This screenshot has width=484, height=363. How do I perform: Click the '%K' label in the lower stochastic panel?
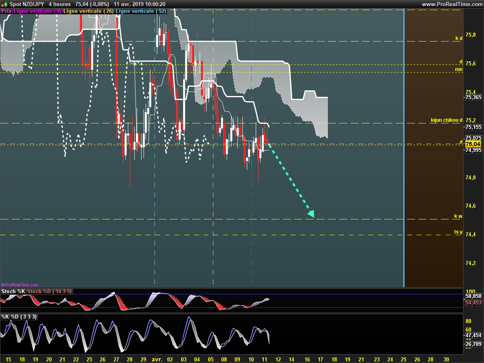(x=5, y=317)
